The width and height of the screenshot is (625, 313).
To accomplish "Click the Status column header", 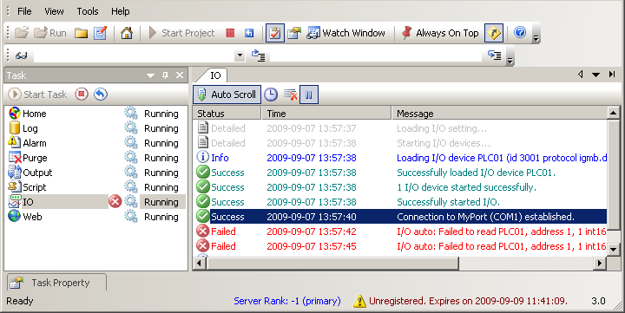I will coord(227,114).
